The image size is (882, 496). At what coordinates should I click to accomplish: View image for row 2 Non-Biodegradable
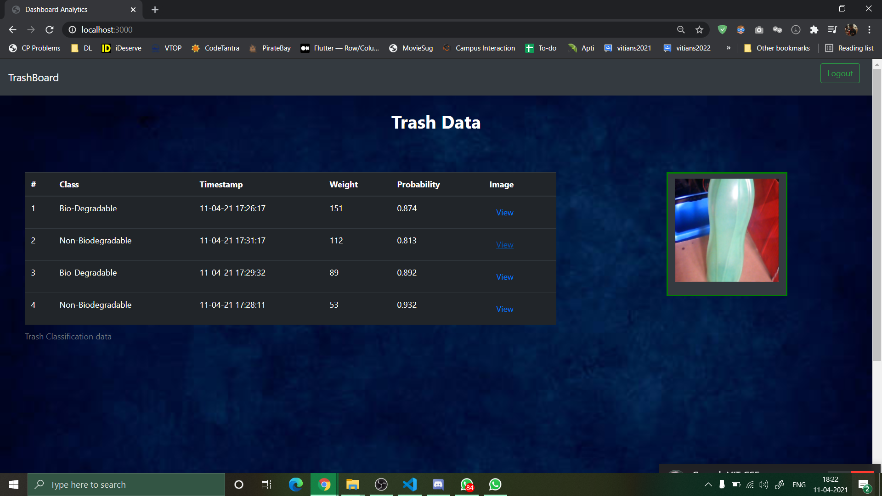[504, 245]
